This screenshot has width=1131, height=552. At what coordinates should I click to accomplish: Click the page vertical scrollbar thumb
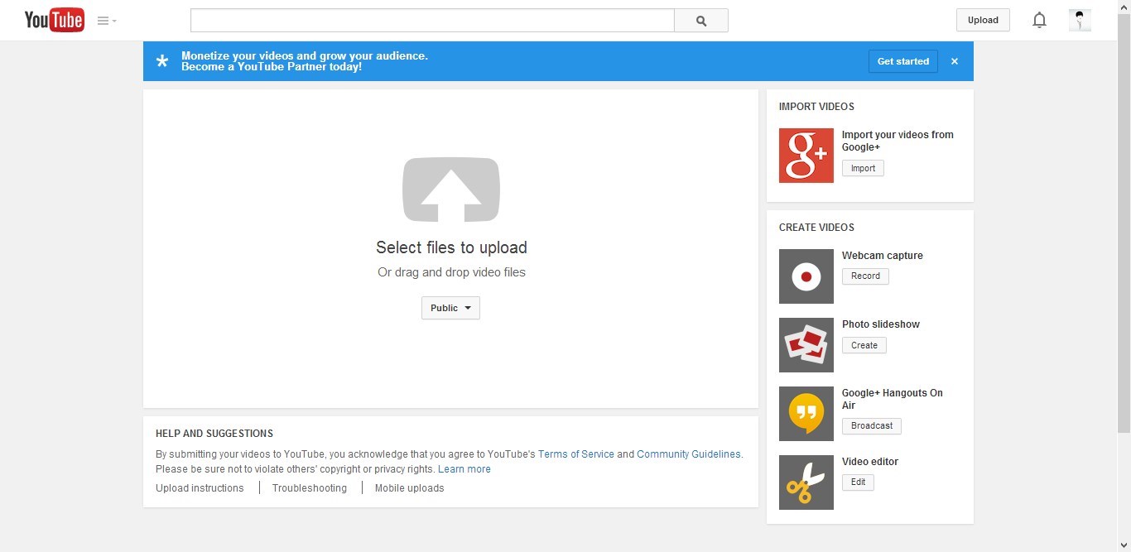tap(1124, 222)
